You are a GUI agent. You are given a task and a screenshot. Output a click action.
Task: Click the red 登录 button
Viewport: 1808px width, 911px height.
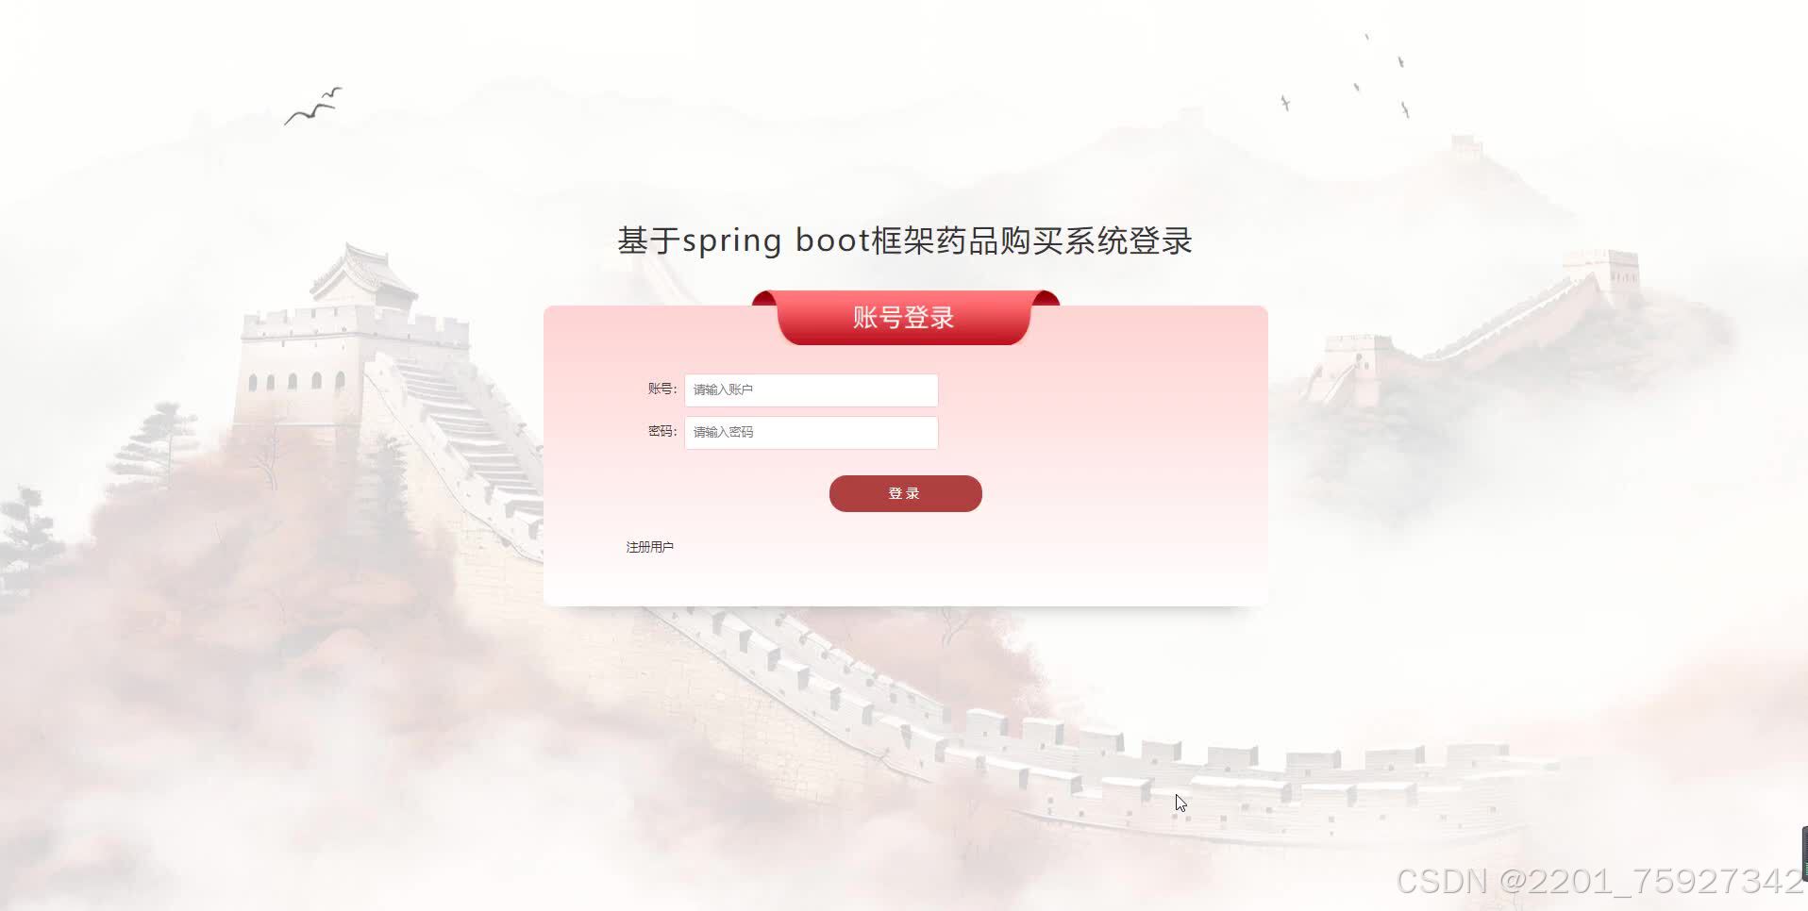click(x=905, y=493)
